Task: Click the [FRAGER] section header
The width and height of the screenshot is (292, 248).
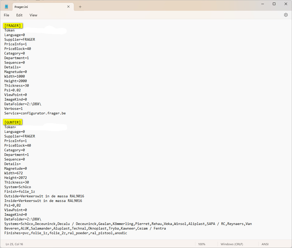Action: pos(13,26)
